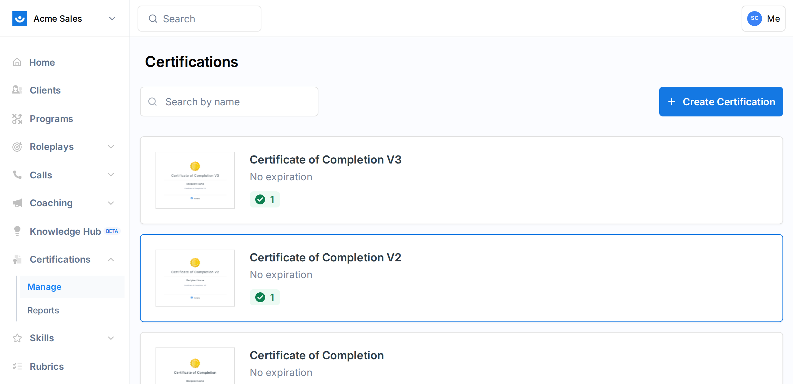Click the Create Certification button
Image resolution: width=793 pixels, height=384 pixels.
(721, 102)
